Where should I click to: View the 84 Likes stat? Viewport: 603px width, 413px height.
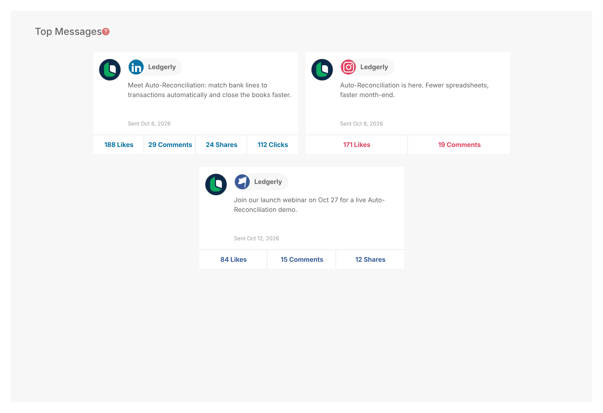[233, 260]
